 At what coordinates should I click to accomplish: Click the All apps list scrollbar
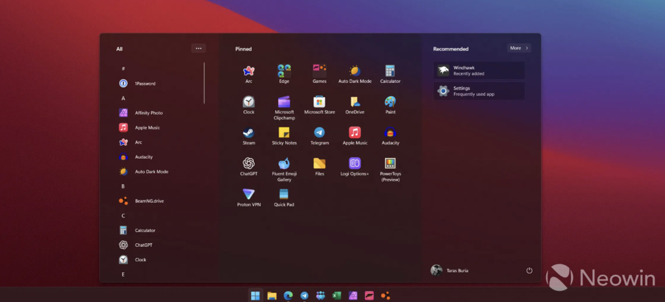(204, 84)
